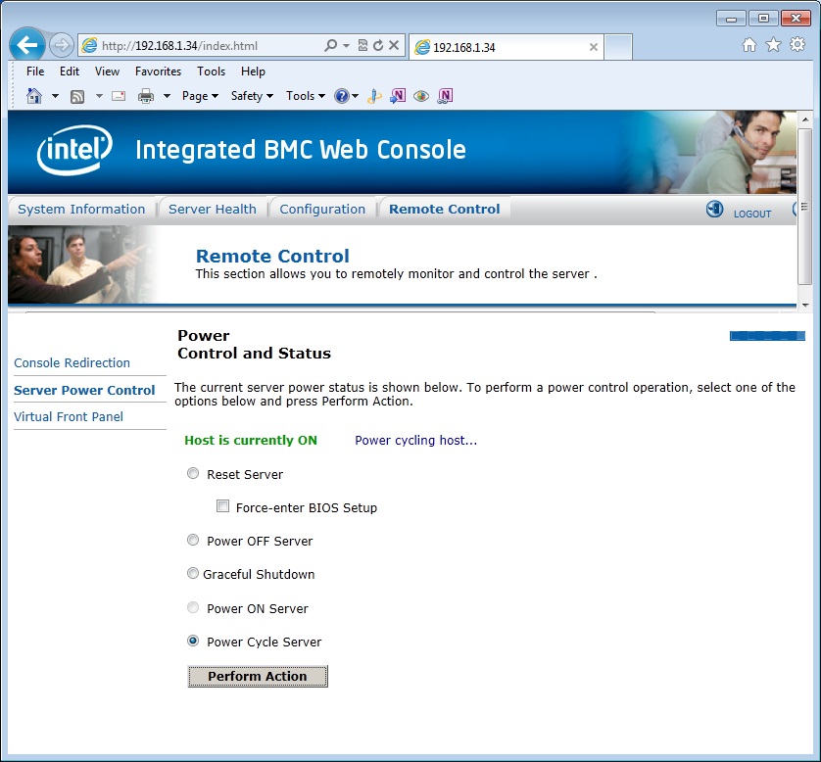This screenshot has width=821, height=762.
Task: Open the View menu
Action: pos(107,71)
